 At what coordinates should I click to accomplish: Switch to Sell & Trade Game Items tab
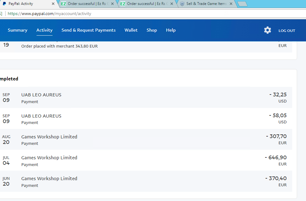(x=207, y=4)
